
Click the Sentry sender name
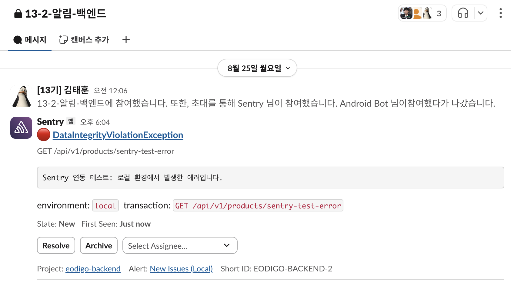pyautogui.click(x=50, y=122)
